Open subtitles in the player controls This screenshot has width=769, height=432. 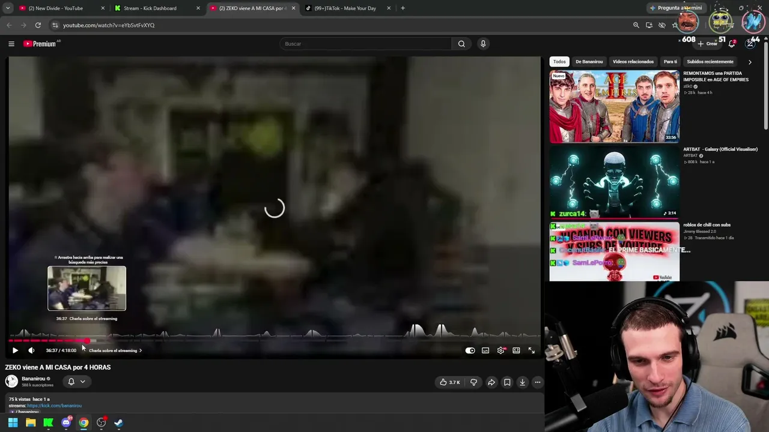coord(485,350)
